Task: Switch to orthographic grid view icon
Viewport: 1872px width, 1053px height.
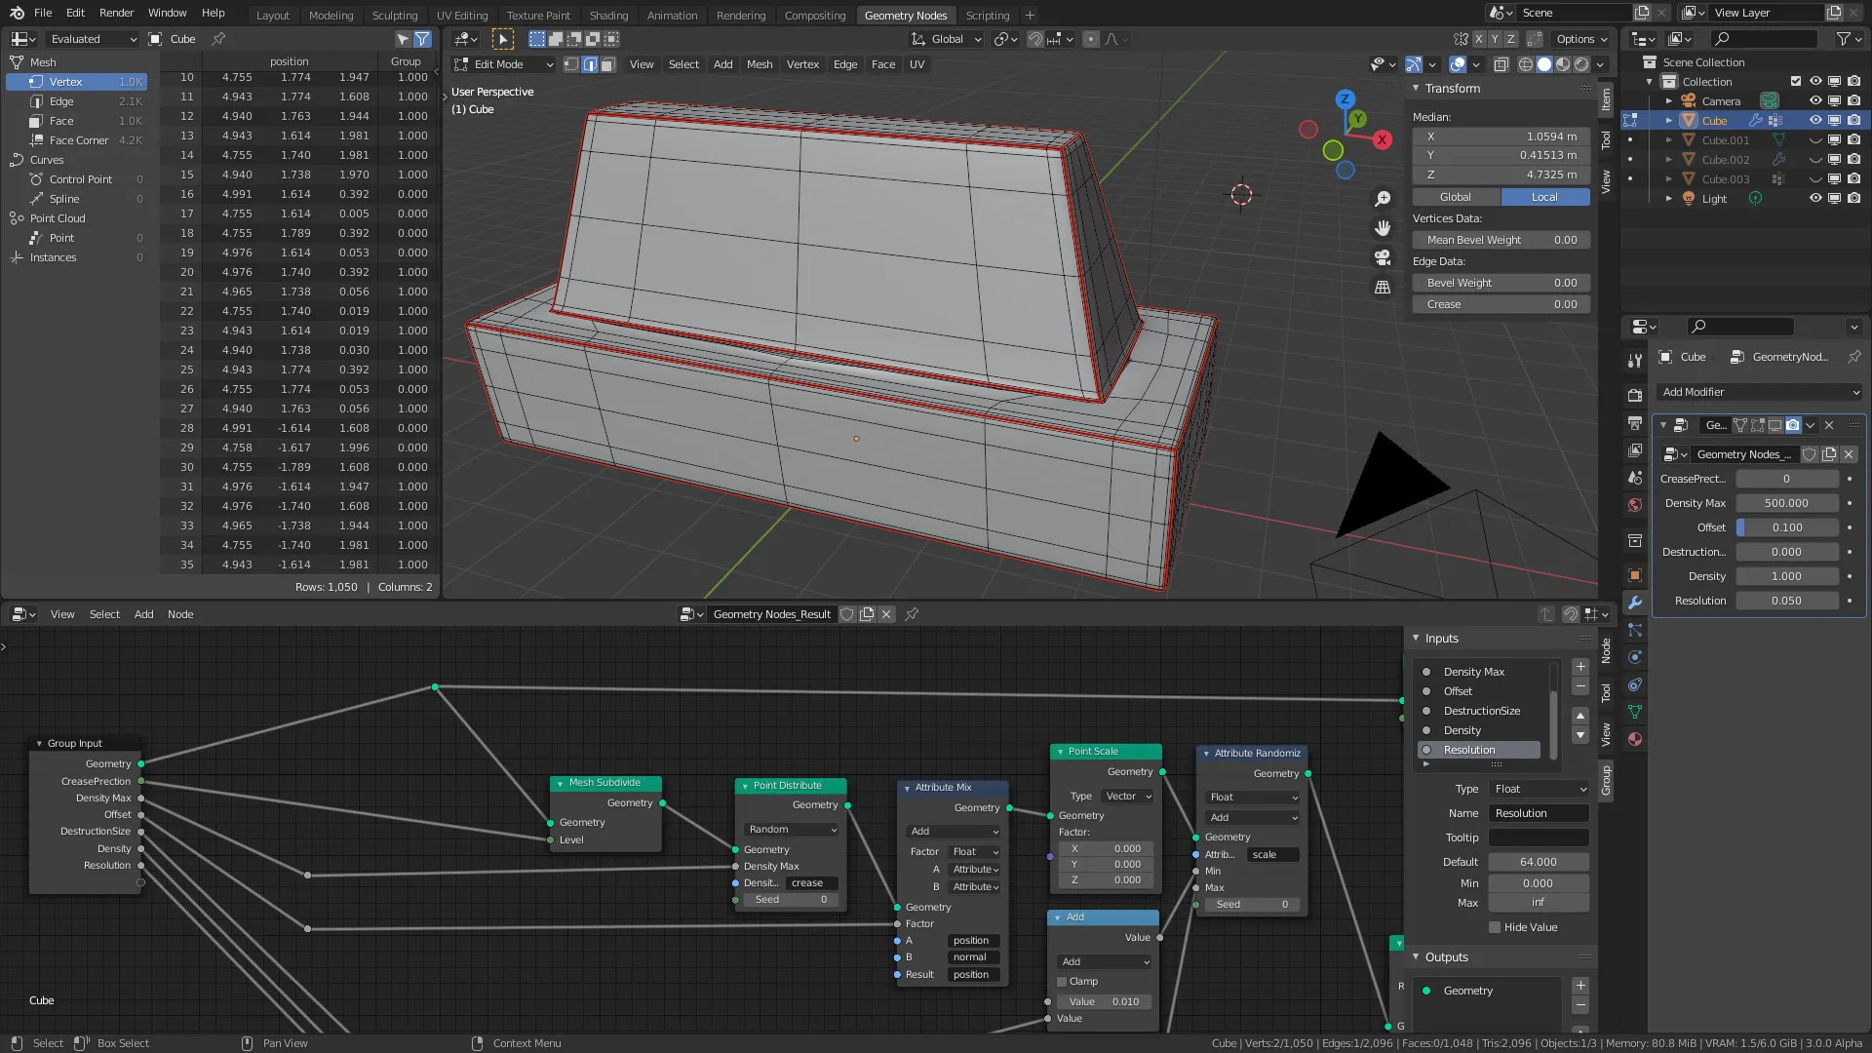Action: pos(1383,287)
